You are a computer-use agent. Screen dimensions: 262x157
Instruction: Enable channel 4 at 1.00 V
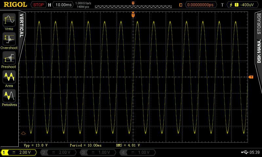[x=137, y=152]
